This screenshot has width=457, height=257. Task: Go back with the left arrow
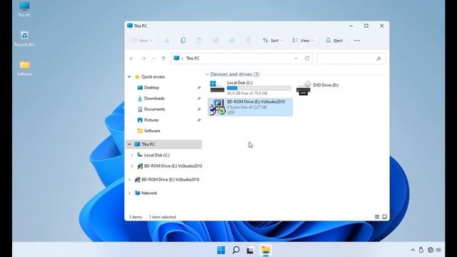[x=131, y=59]
